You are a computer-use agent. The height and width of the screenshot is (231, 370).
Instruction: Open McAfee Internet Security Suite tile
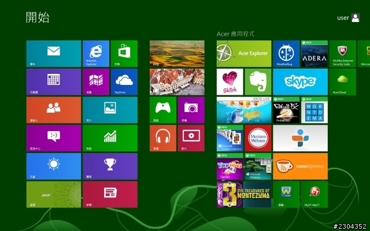[343, 54]
